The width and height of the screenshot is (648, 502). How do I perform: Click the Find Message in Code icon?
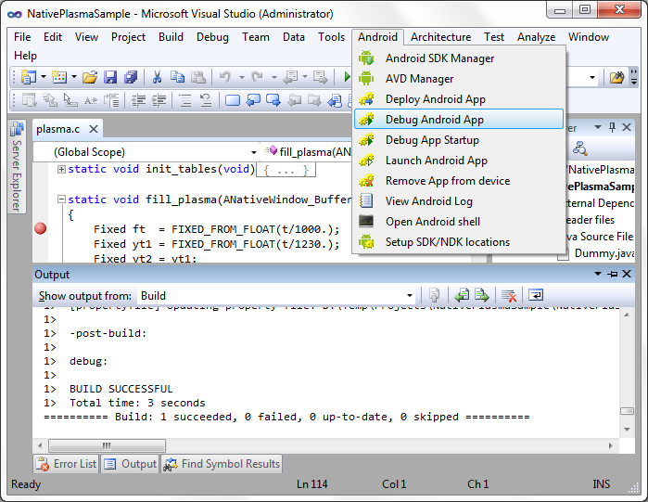[x=434, y=295]
